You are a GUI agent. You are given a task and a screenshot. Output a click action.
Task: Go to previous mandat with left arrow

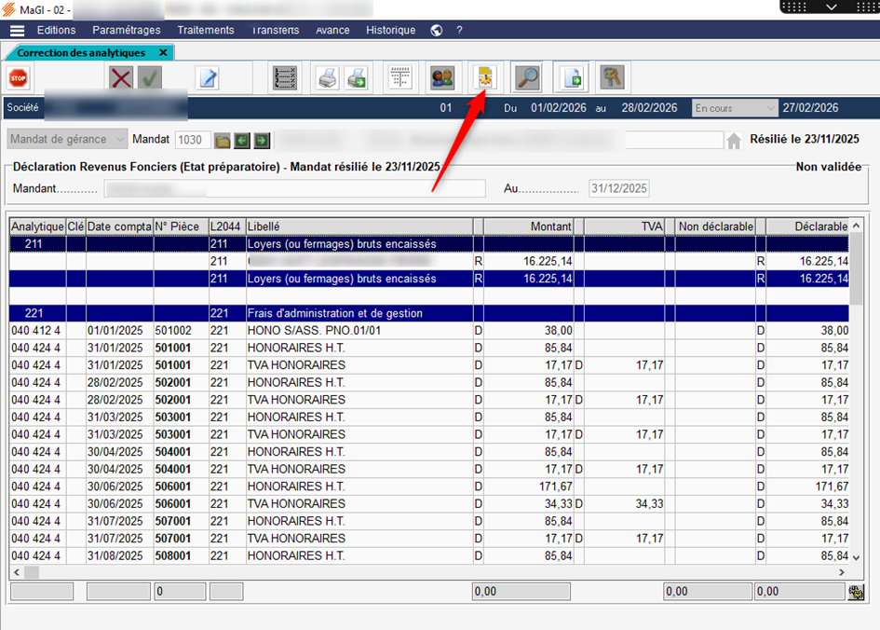pos(242,141)
